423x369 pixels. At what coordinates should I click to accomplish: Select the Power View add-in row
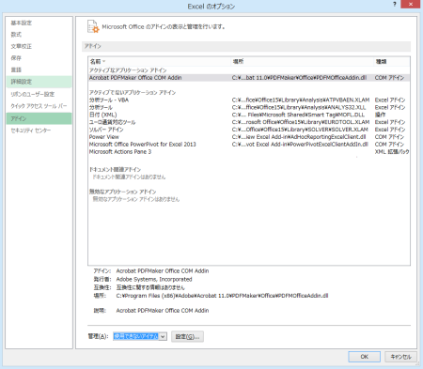tap(249, 137)
